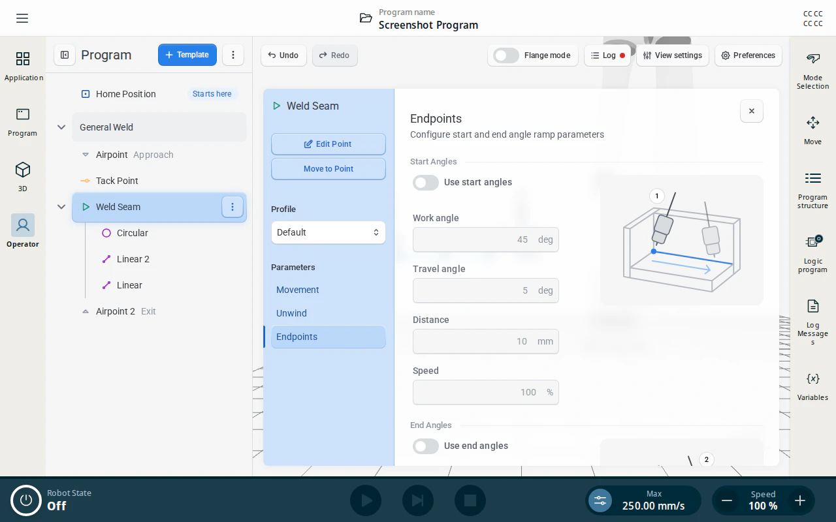Screen dimensions: 836x522
Task: Decrease speed with the minus button
Action: tap(726, 500)
